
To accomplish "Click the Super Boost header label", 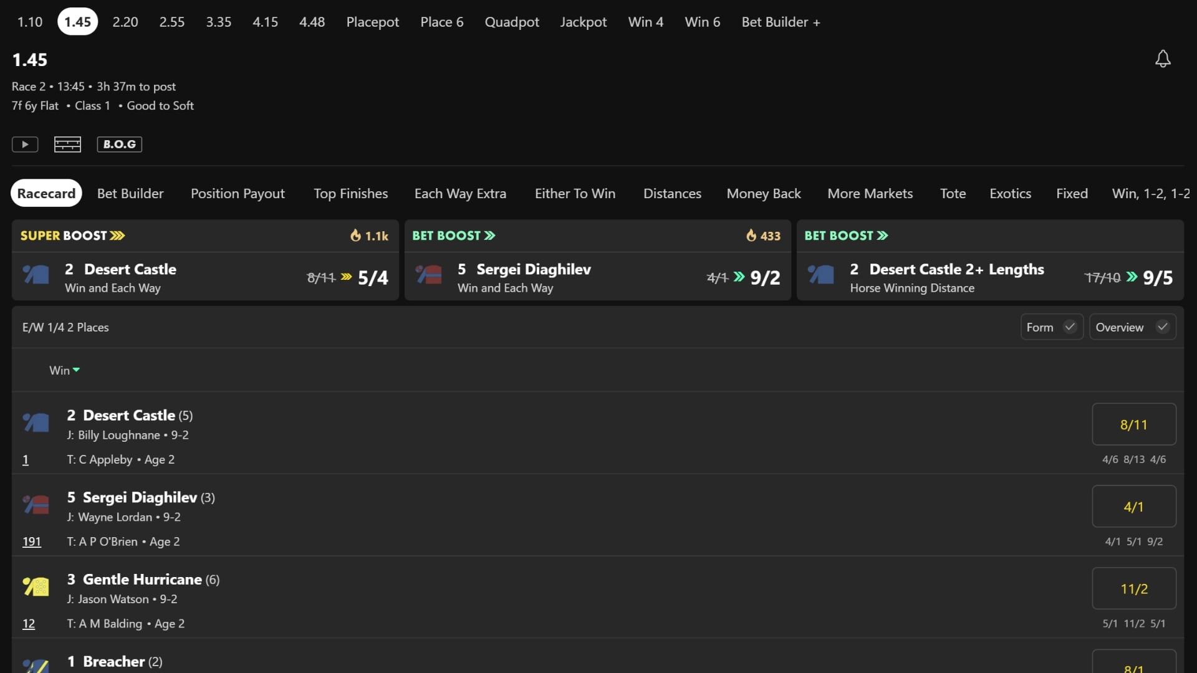I will point(72,236).
